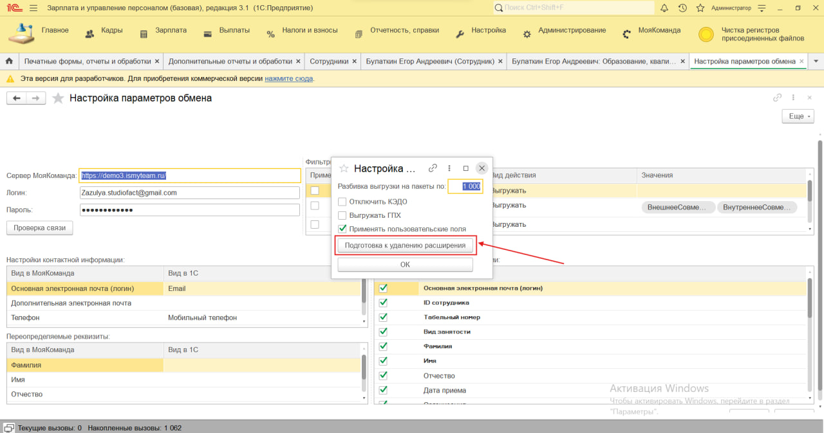
Task: Follow the нажмите сюда link
Action: click(x=288, y=78)
